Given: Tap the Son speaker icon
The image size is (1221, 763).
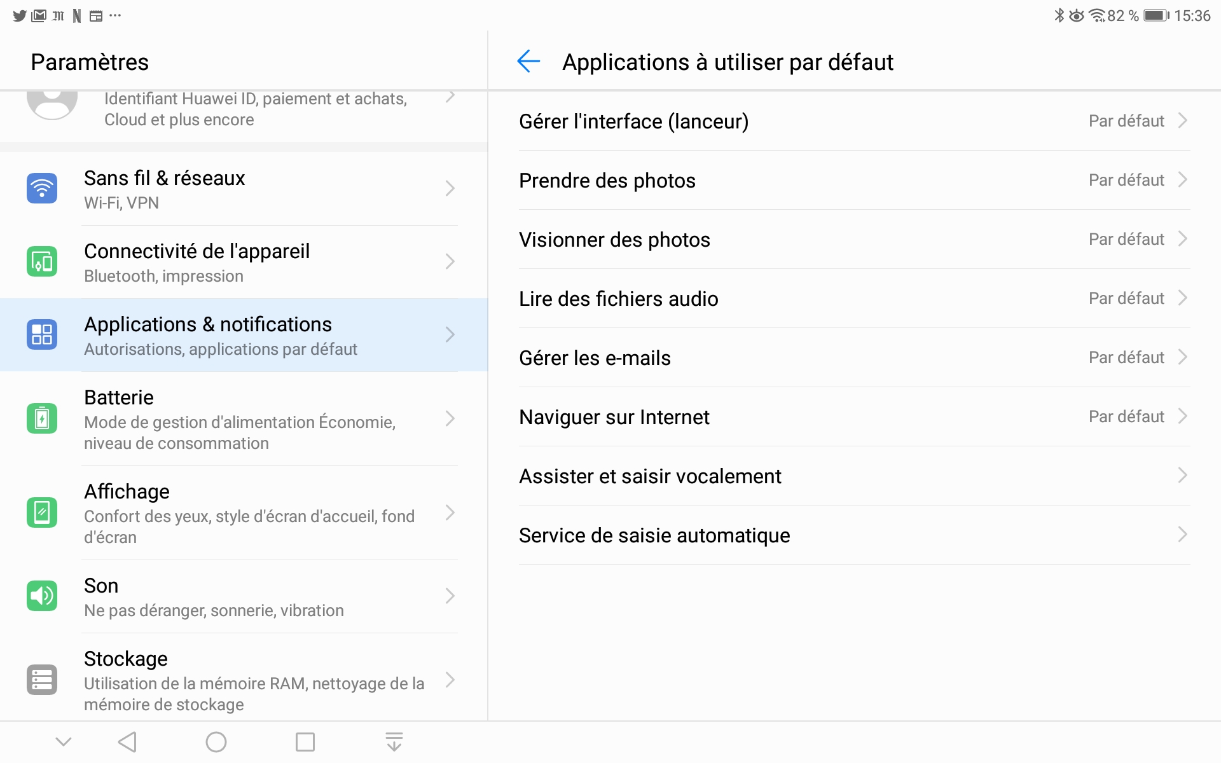Looking at the screenshot, I should 42,596.
